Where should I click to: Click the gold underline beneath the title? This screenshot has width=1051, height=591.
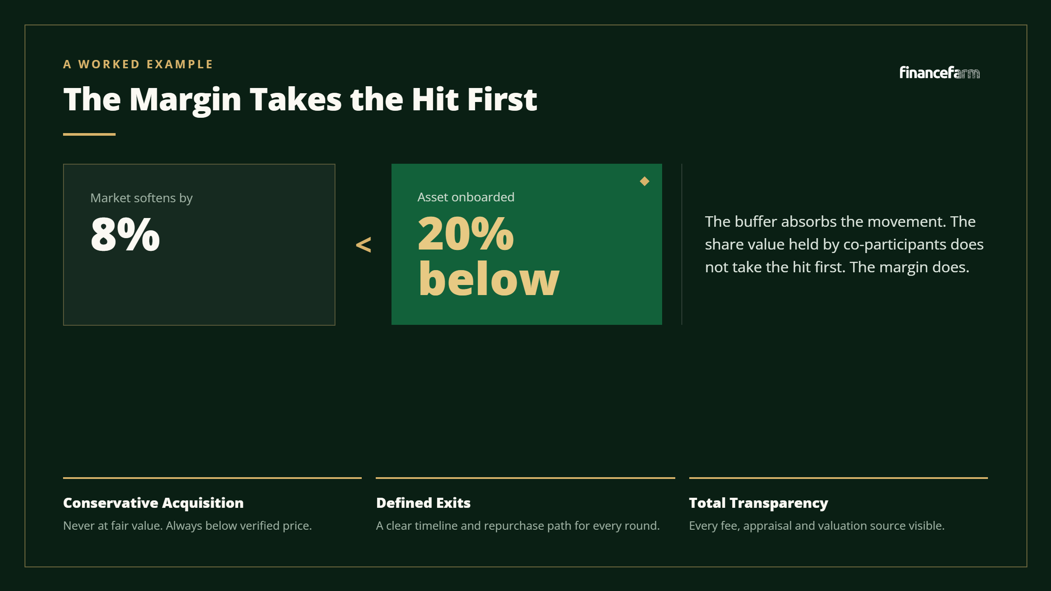tap(89, 134)
